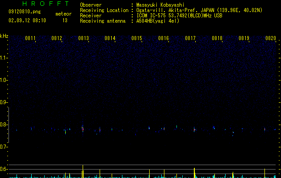The image size is (281, 178).
Task: Click the Observer label
Action: coord(91,5)
